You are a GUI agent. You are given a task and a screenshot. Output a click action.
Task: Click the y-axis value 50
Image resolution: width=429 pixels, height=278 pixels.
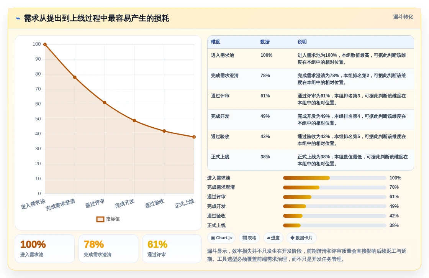click(38, 119)
